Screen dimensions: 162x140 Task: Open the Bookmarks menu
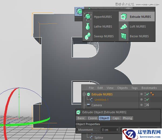(149, 88)
